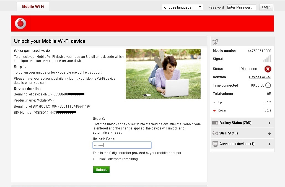Expand the Battery Status panel
285x187 pixels.
pos(269,123)
